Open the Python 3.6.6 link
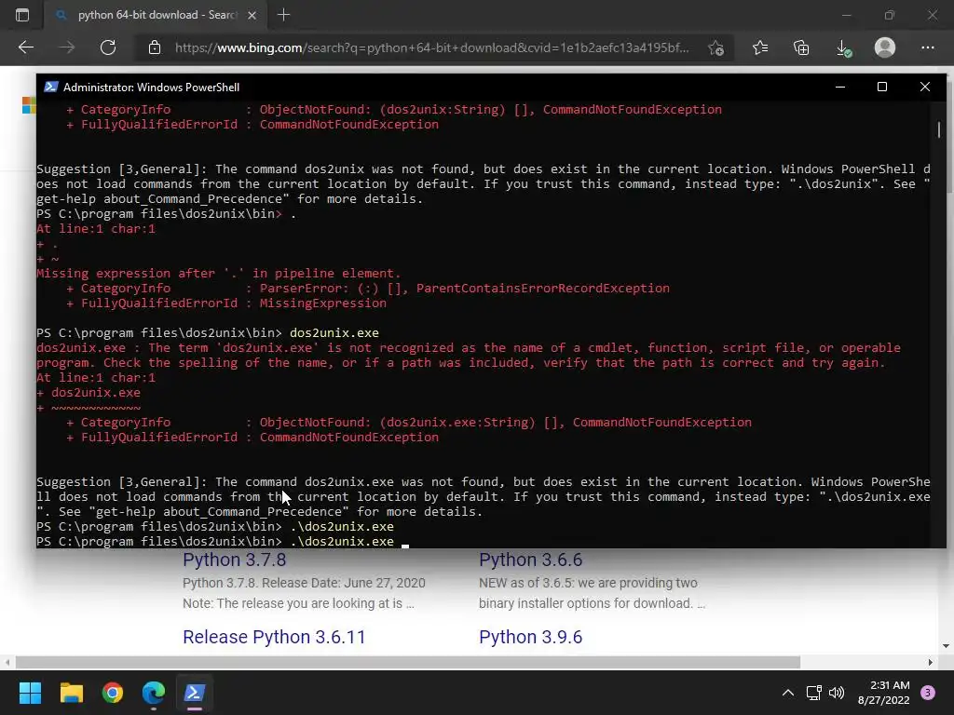 pyautogui.click(x=530, y=560)
